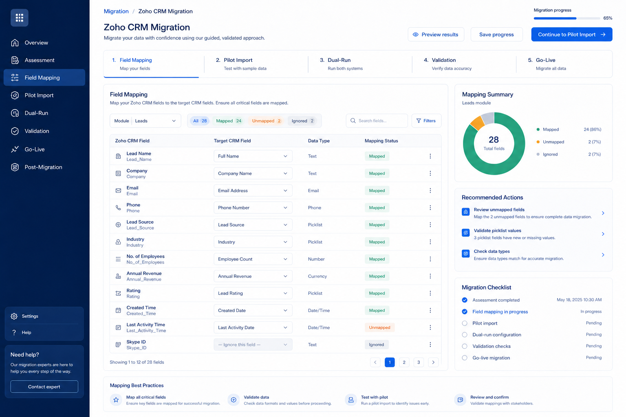The width and height of the screenshot is (626, 417).
Task: Go to next page with arrow
Action: click(433, 362)
